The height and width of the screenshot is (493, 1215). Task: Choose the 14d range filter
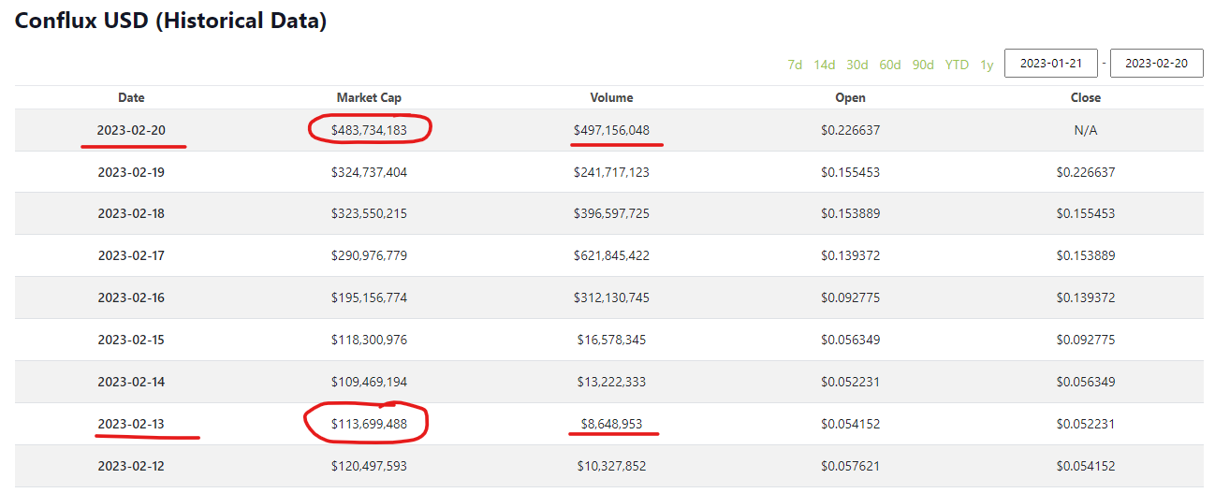pyautogui.click(x=825, y=65)
